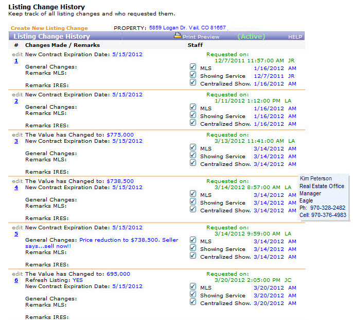Open listing change number 5

pos(16,234)
